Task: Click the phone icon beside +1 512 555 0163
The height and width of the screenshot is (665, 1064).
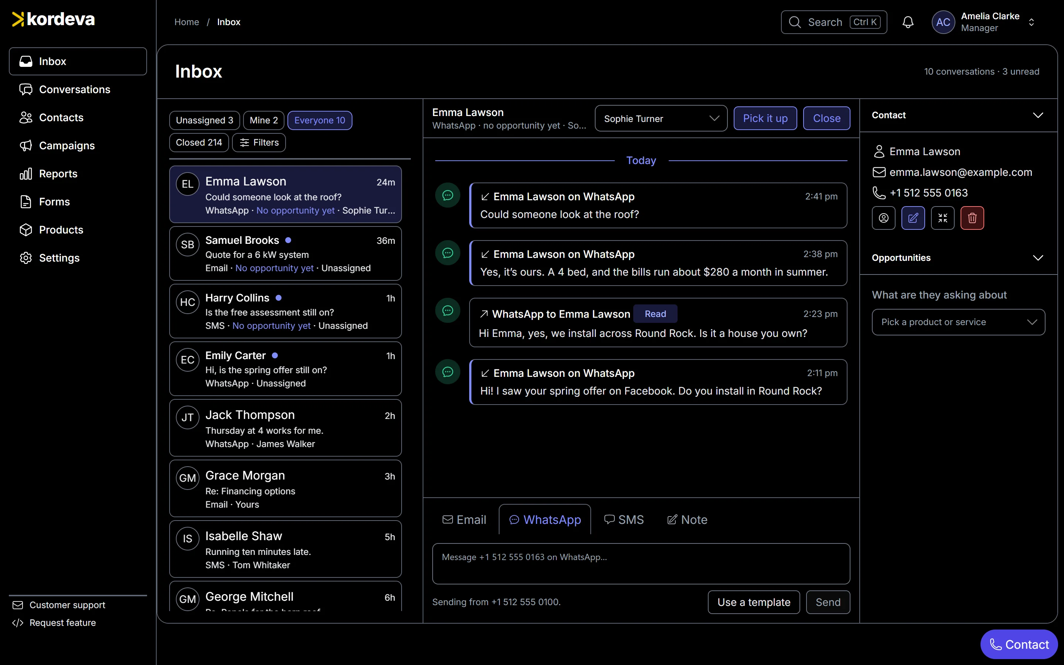Action: coord(879,192)
